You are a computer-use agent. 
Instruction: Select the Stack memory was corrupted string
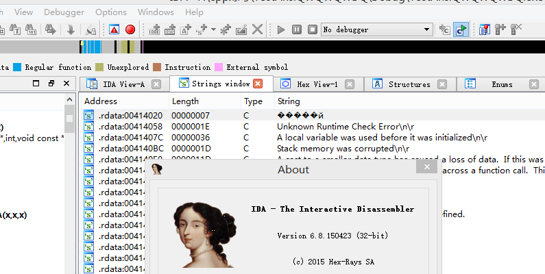point(343,149)
